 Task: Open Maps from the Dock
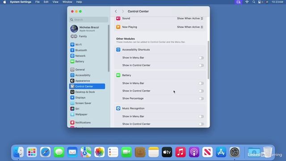[x=86, y=152]
